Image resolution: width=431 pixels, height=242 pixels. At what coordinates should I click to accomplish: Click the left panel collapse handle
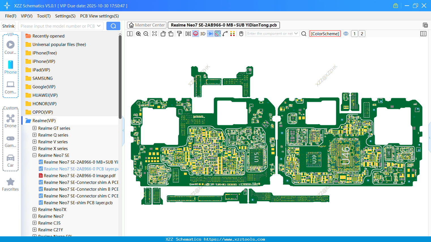(x=123, y=131)
